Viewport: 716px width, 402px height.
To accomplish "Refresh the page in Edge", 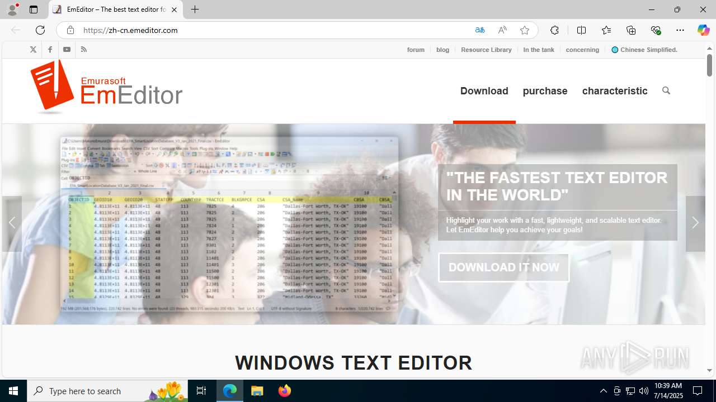I will coord(40,30).
